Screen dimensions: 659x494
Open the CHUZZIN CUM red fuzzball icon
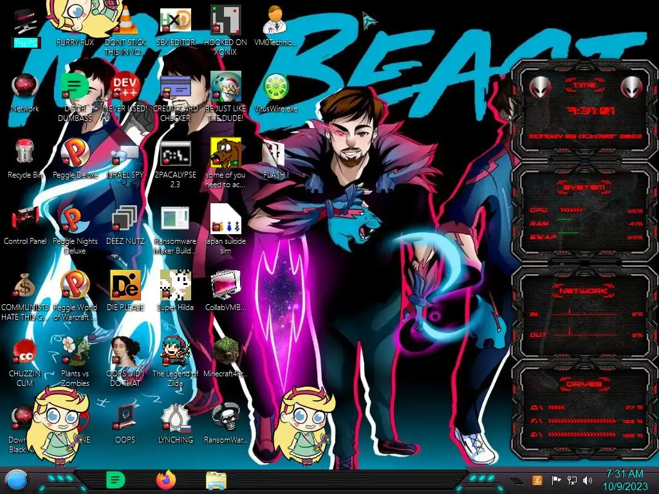pyautogui.click(x=25, y=362)
